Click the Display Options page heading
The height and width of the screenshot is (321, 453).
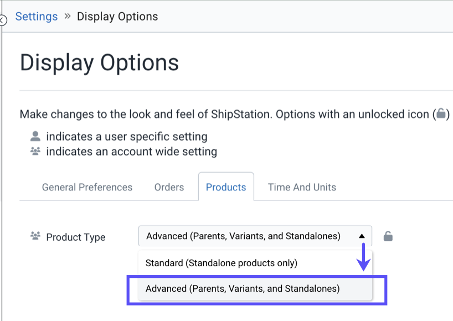pyautogui.click(x=100, y=63)
